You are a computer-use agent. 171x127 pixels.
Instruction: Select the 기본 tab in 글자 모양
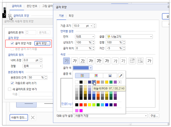61,16
